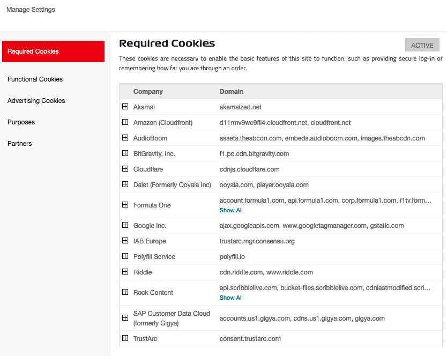Click plus icon next to Google Inc.

point(125,225)
